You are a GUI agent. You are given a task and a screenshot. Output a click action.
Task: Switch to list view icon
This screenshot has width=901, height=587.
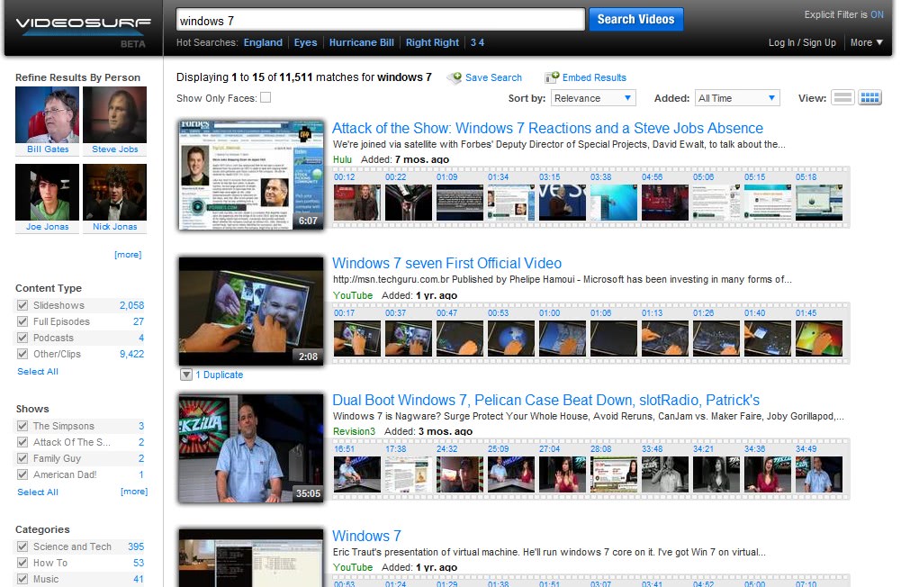(842, 98)
